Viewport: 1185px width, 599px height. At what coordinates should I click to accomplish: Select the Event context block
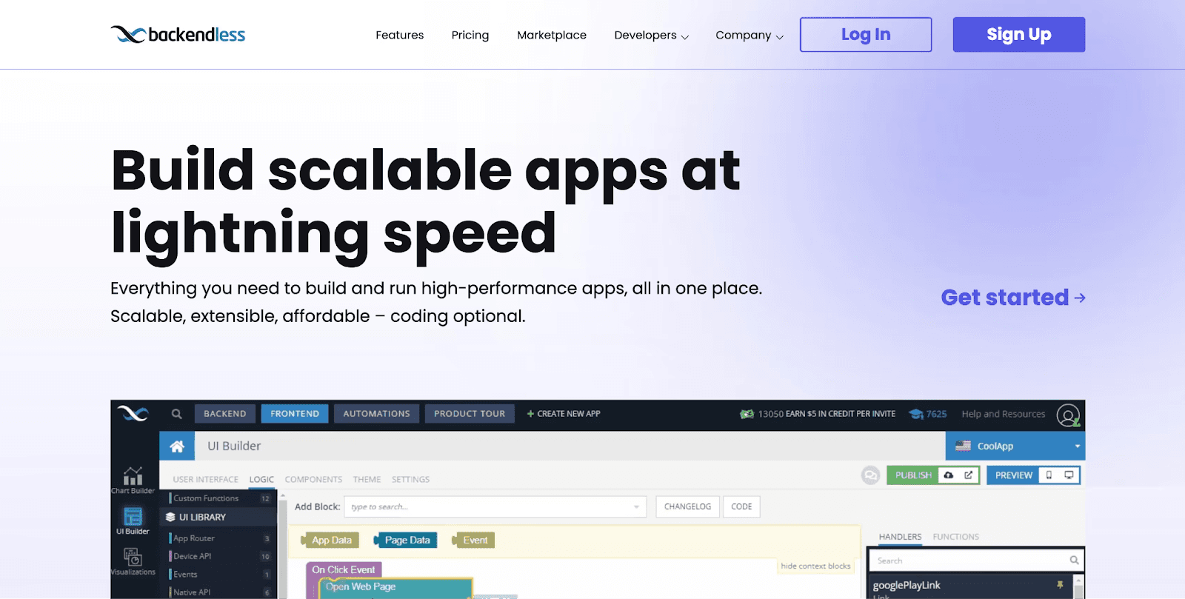click(x=474, y=541)
